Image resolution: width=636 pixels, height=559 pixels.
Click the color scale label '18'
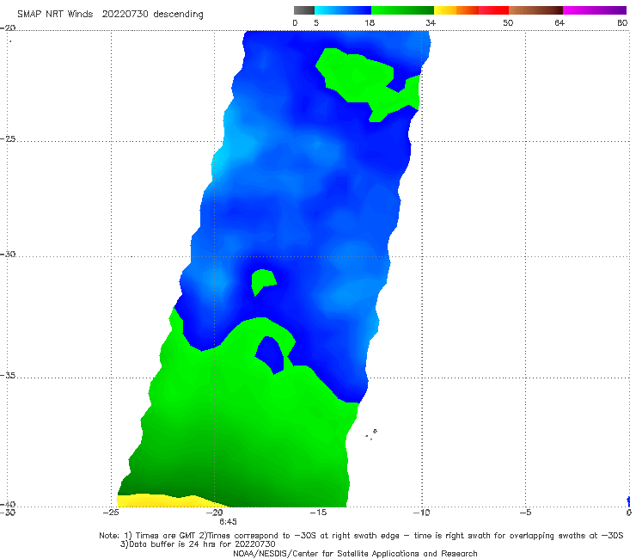(x=370, y=22)
